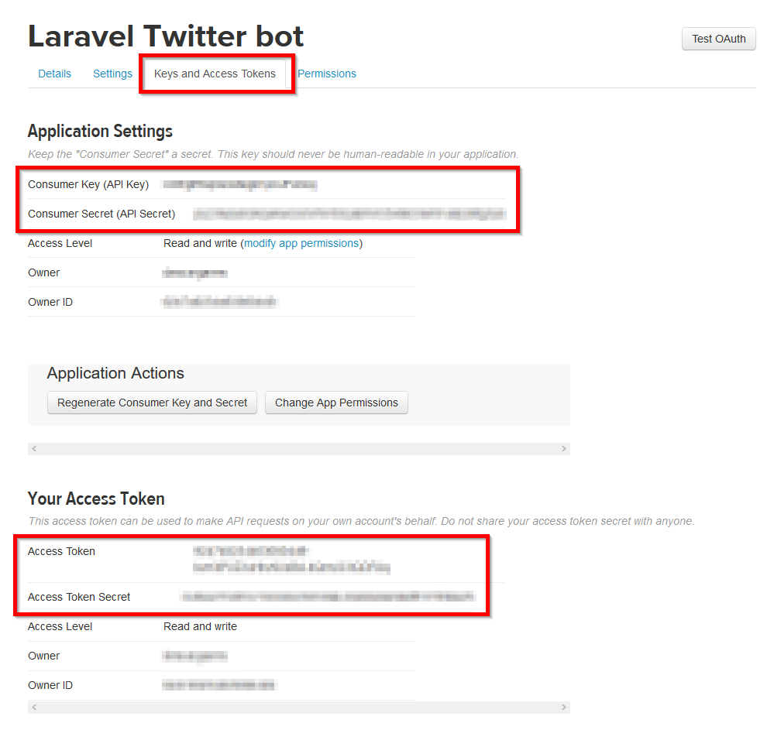Click the Laravel Twitter bot title

[166, 36]
